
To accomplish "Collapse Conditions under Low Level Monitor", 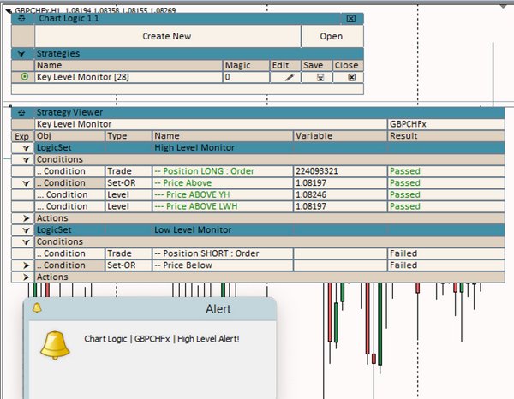I will pyautogui.click(x=26, y=242).
